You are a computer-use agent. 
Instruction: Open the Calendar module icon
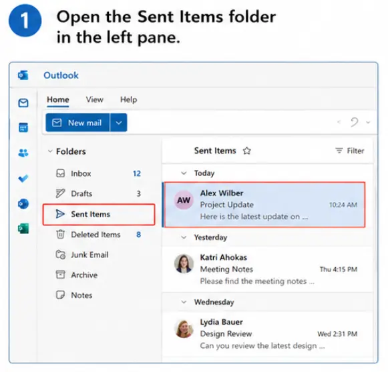[x=23, y=127]
